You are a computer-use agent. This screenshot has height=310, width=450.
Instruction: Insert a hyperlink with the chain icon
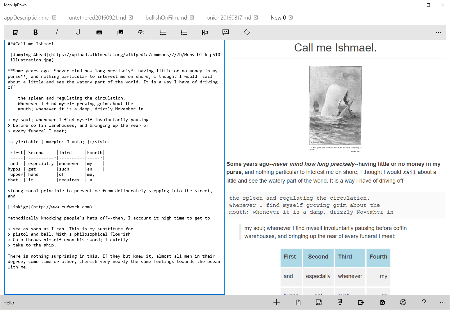coord(141,32)
